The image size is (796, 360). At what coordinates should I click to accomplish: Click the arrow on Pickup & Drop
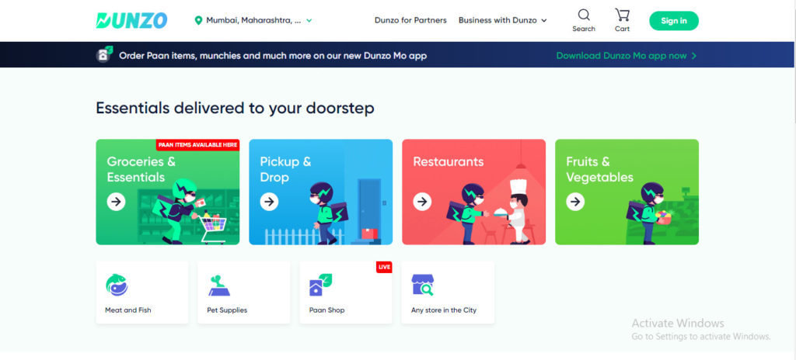(269, 202)
